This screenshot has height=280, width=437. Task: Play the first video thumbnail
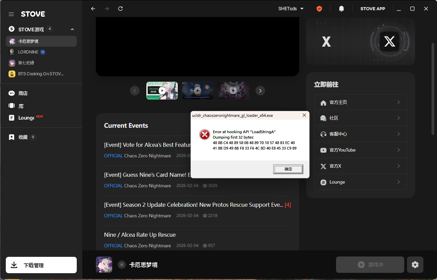tap(162, 91)
